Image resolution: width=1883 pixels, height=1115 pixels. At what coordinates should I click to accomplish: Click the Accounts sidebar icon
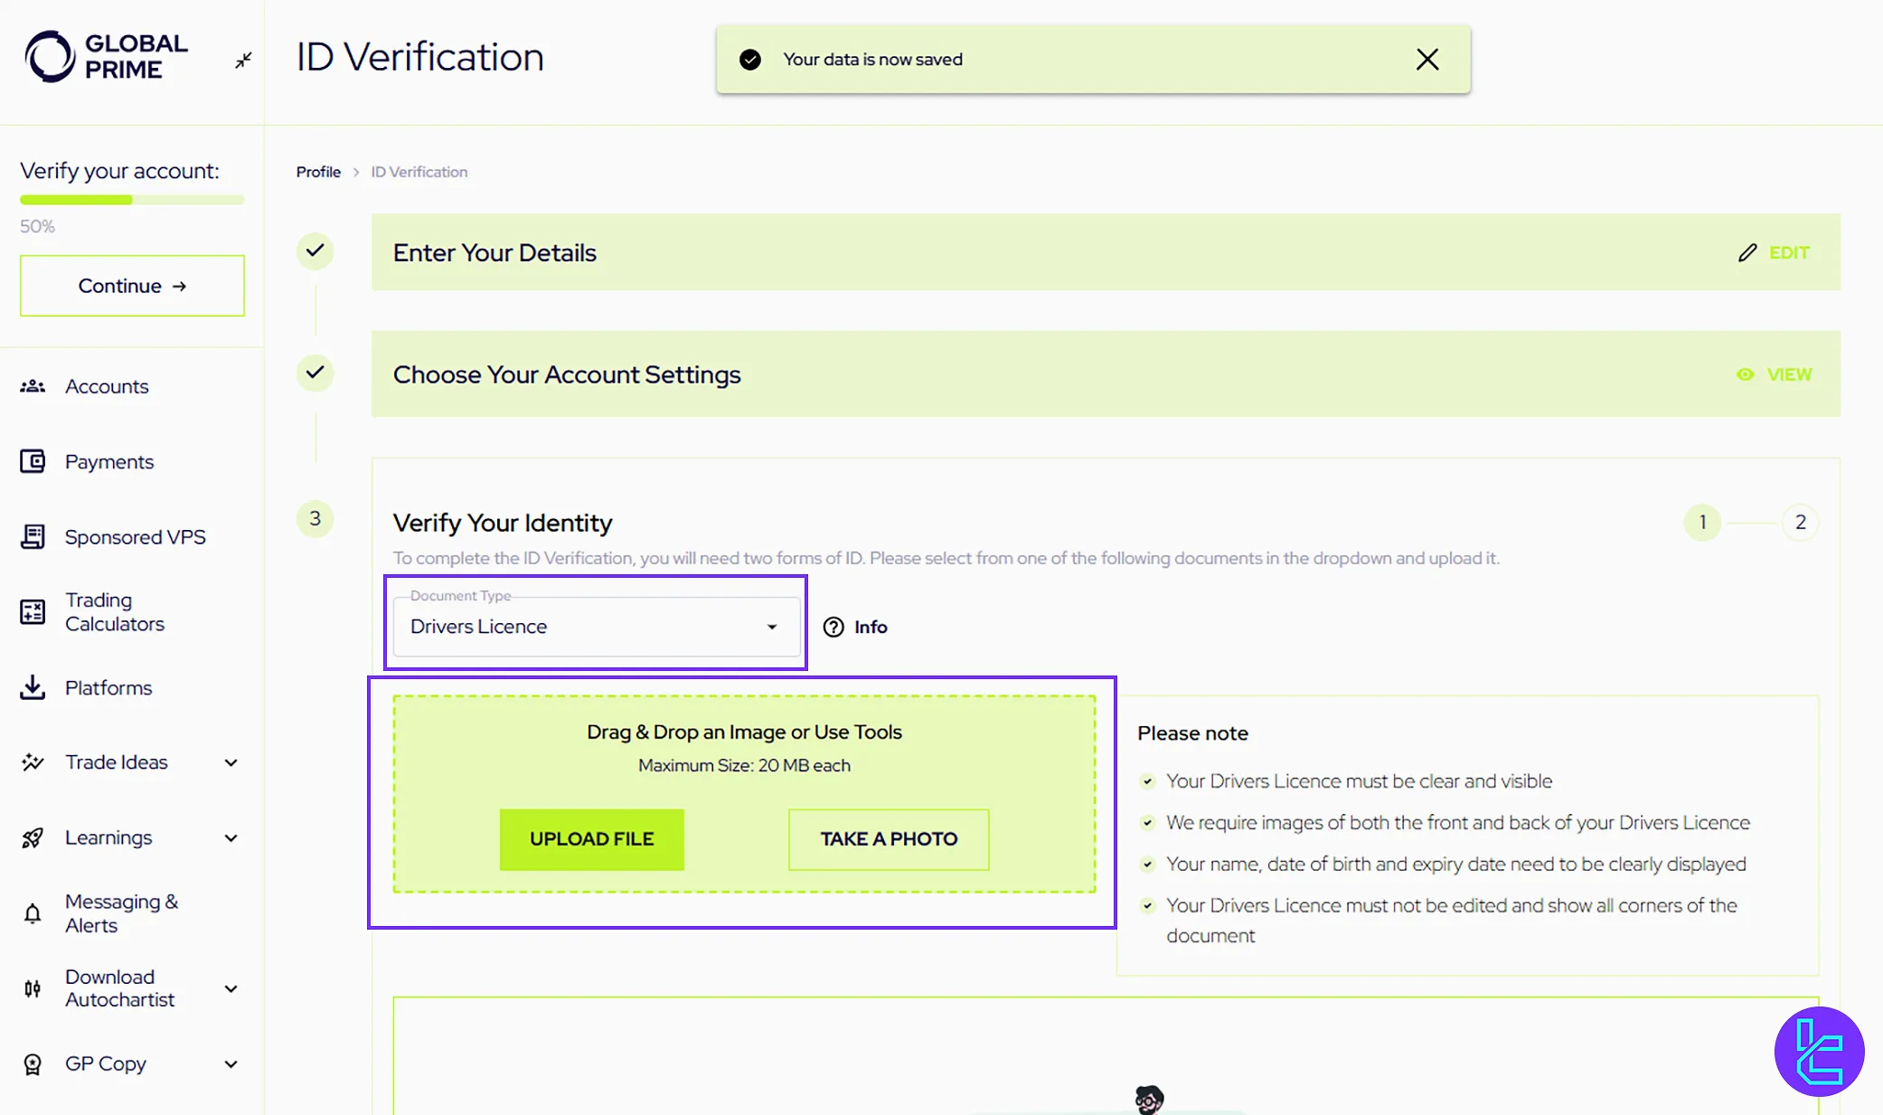pyautogui.click(x=33, y=386)
